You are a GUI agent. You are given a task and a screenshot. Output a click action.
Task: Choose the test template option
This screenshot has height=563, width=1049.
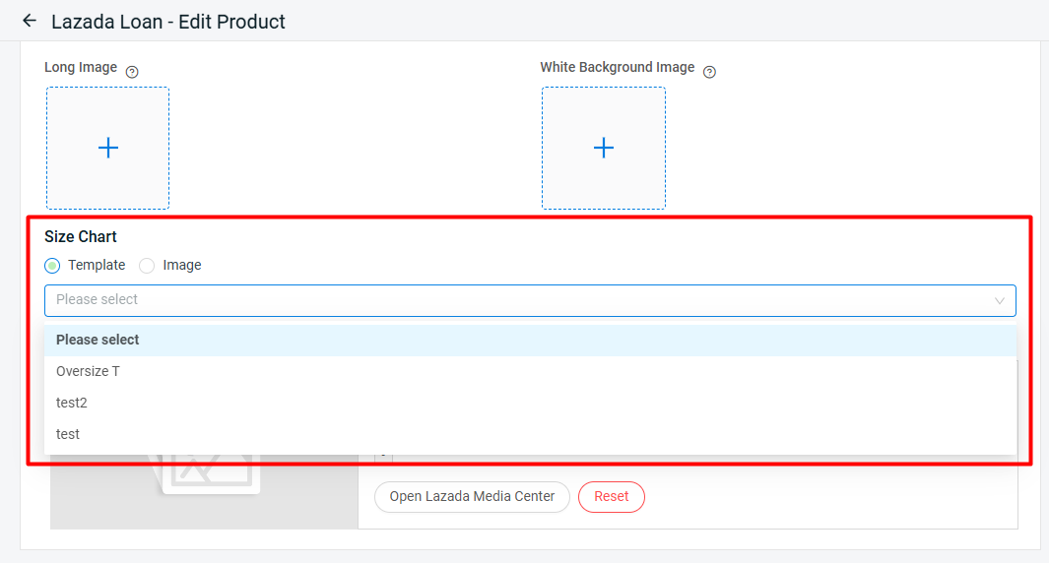click(x=530, y=434)
